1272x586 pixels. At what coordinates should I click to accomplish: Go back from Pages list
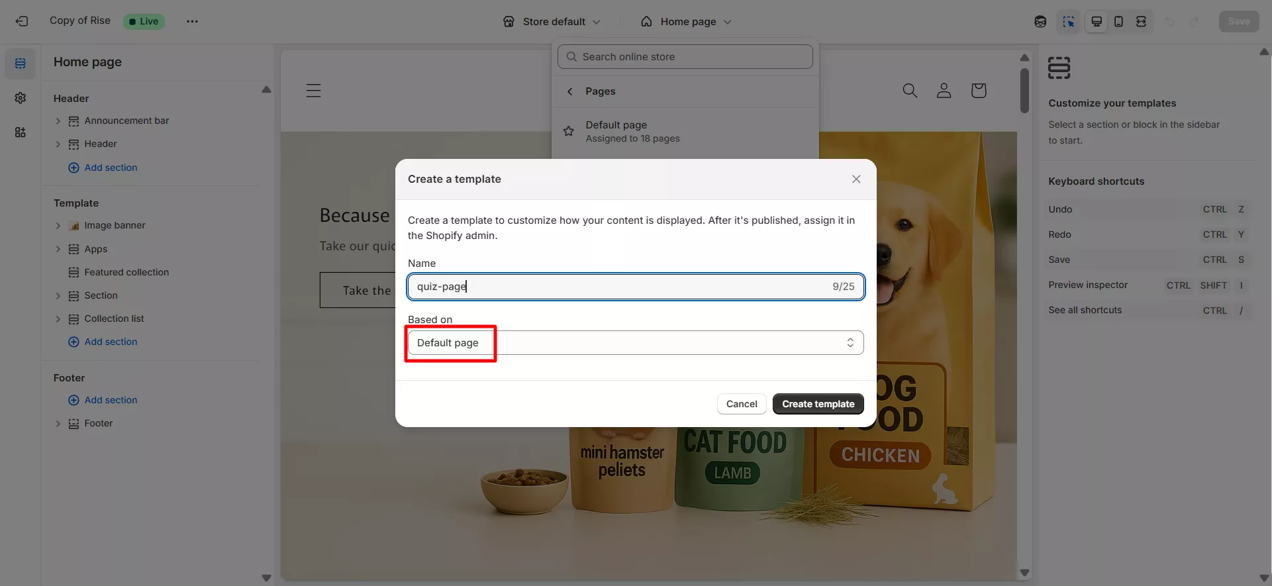coord(570,91)
